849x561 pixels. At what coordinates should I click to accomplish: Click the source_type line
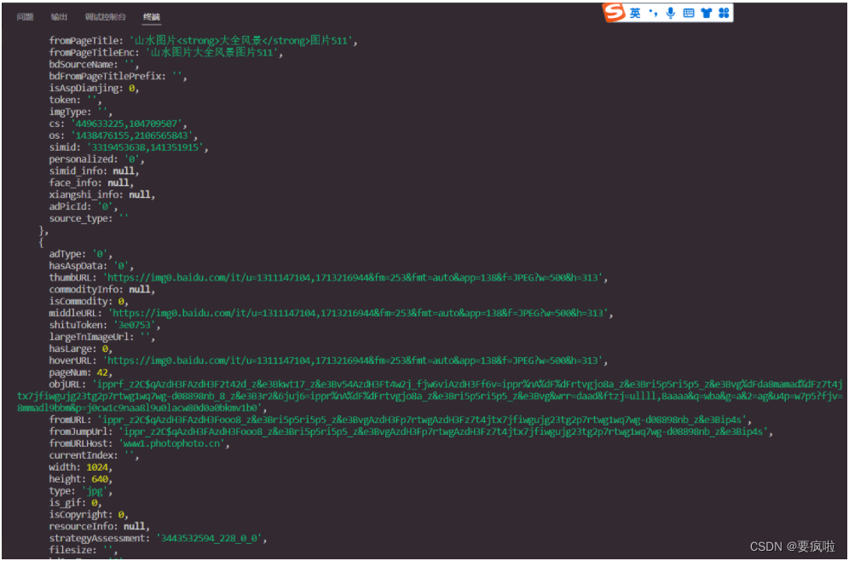click(x=89, y=219)
